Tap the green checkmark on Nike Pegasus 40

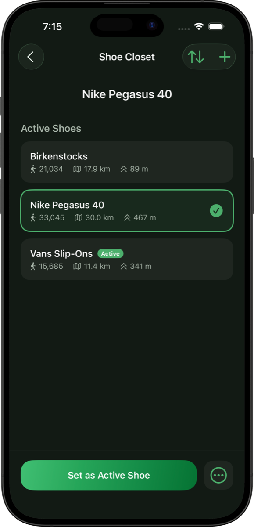coord(216,211)
